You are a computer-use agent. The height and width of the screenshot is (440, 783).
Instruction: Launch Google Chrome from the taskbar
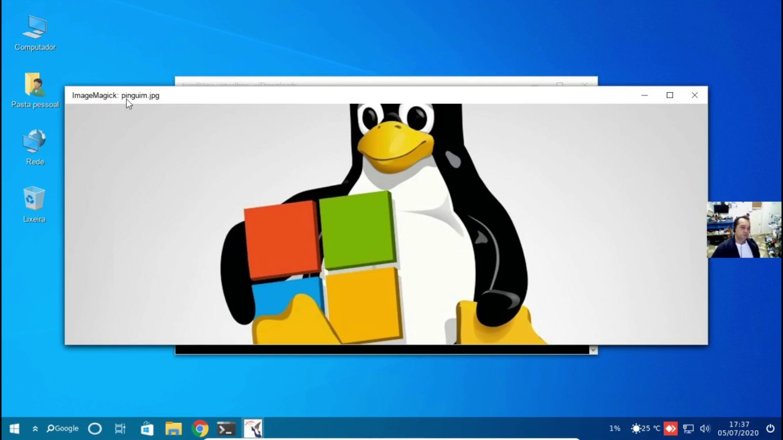(200, 428)
